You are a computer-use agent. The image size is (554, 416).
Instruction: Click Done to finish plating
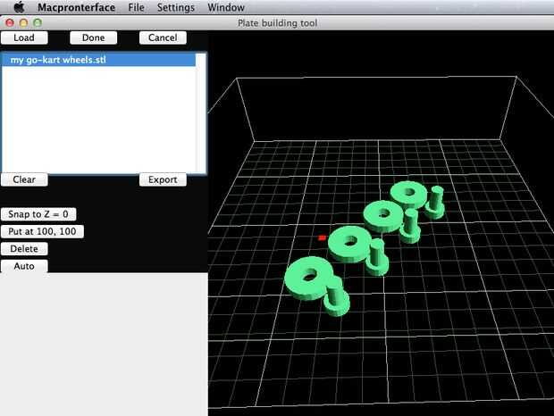tap(93, 37)
